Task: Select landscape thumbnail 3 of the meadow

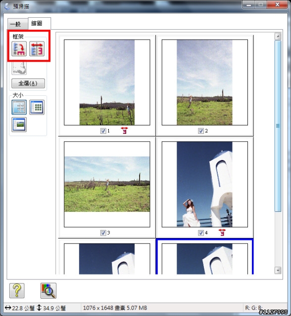Action: (107, 184)
